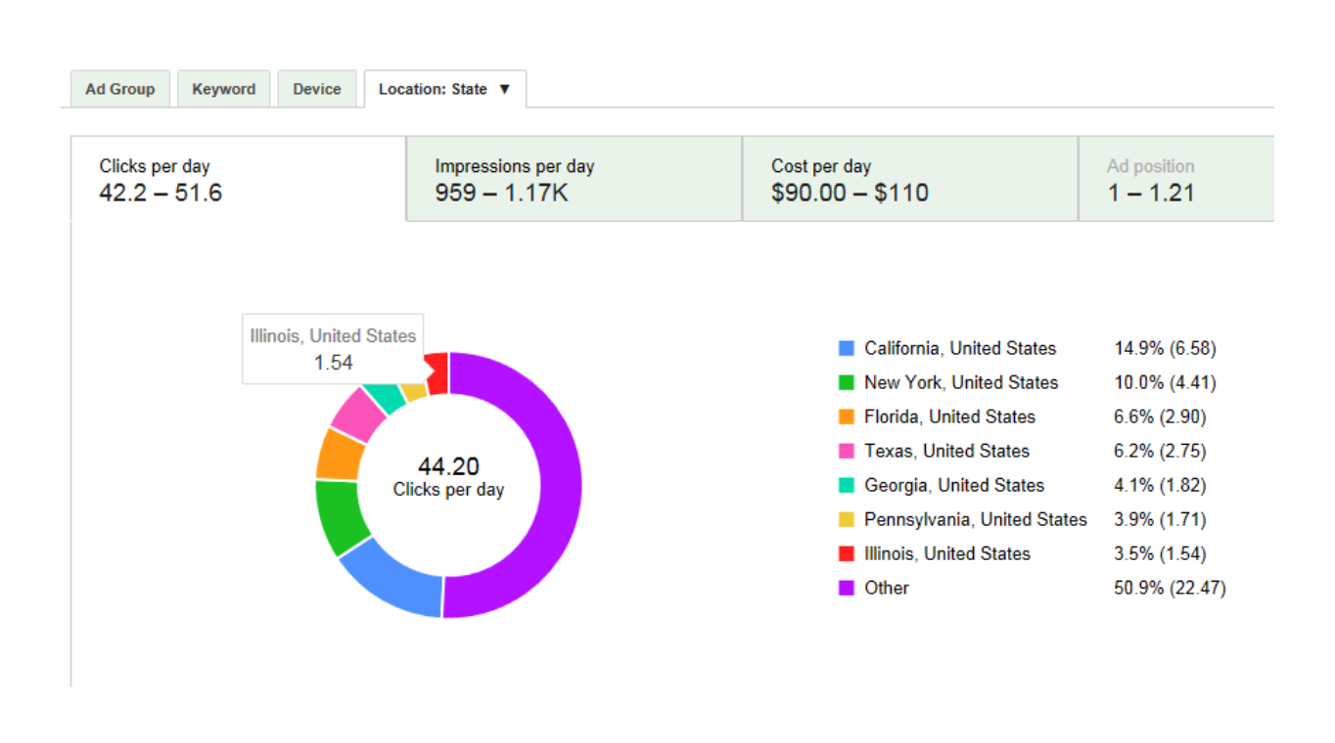
Task: Click the 14.9% (6.58) value
Action: (1165, 348)
